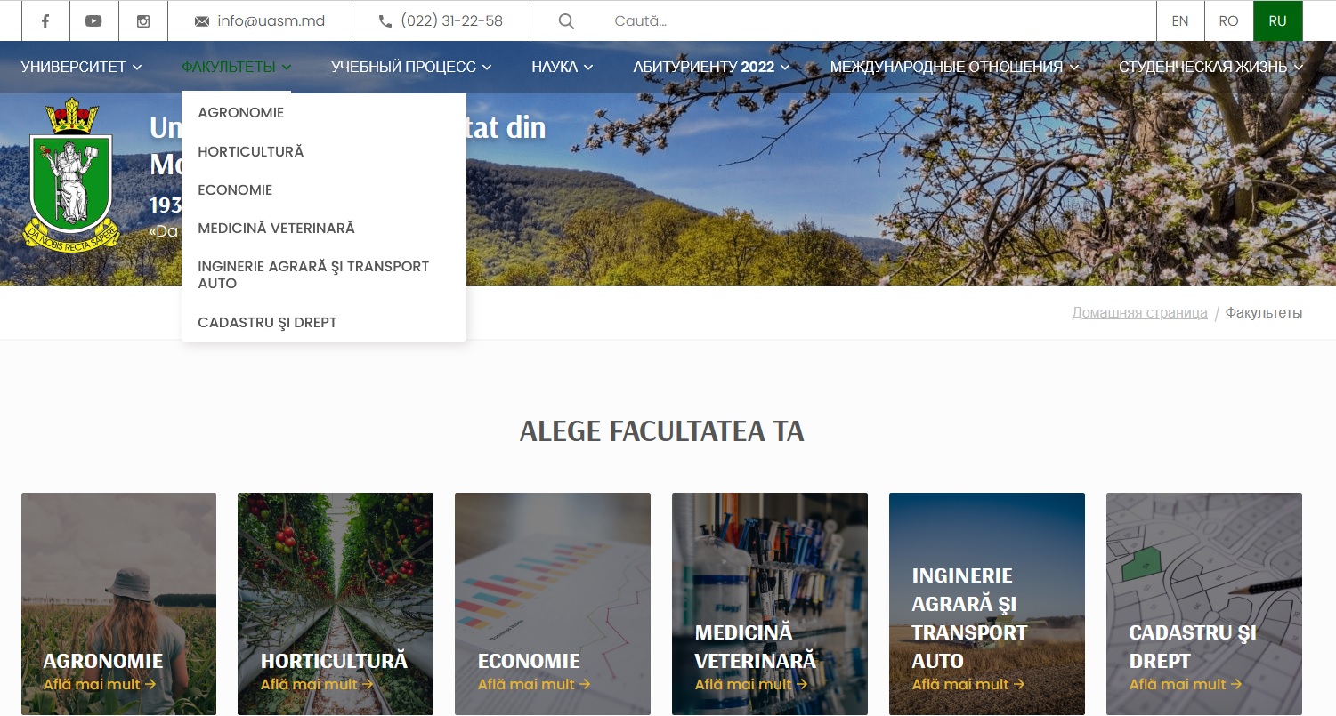Screen dimensions: 1336x716
Task: Expand the СТУДЕНЧЕСКАЯ ЖИЗНЬ dropdown menu
Action: 1210,67
